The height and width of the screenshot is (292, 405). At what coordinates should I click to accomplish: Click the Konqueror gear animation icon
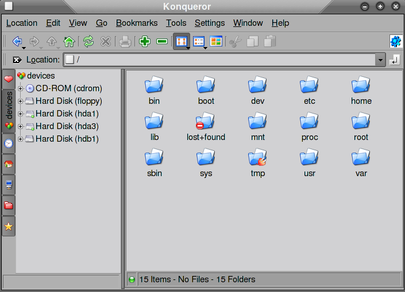pos(396,41)
